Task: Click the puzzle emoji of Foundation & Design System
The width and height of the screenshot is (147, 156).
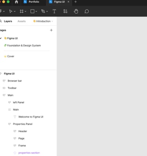Action: click(5, 45)
